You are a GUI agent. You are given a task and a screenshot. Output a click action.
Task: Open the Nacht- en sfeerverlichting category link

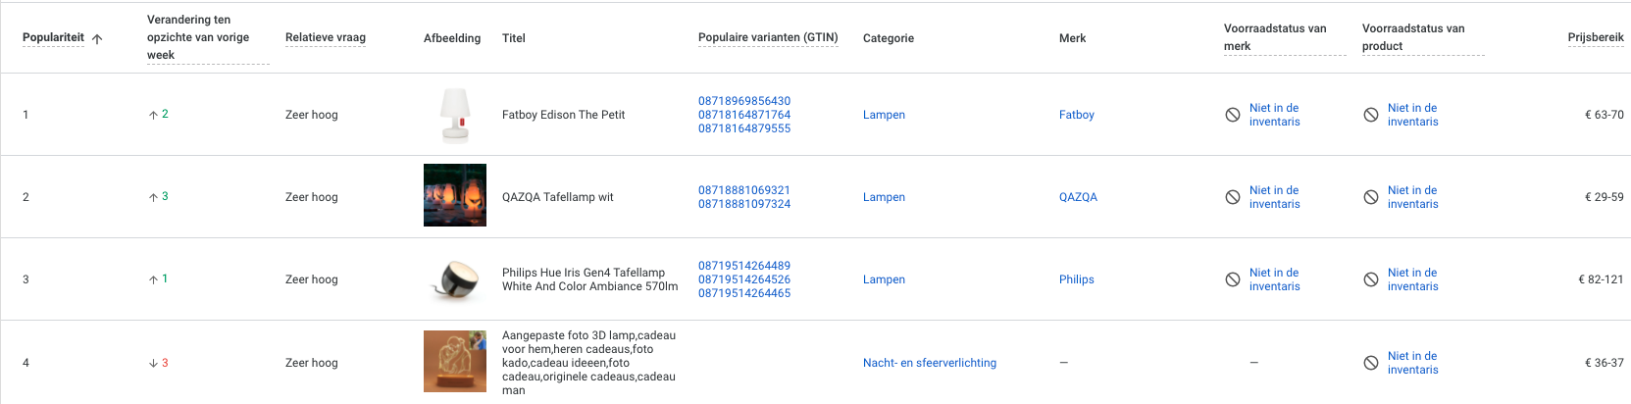tap(930, 363)
